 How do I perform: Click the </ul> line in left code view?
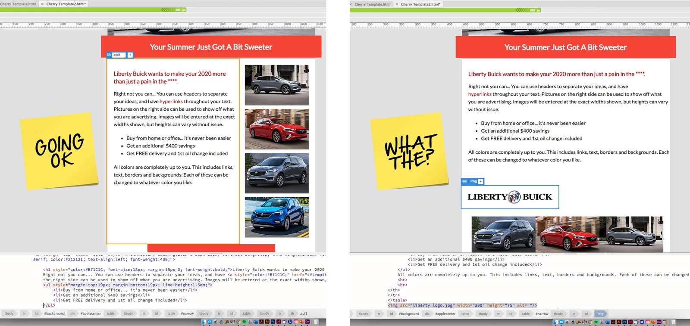click(x=49, y=305)
